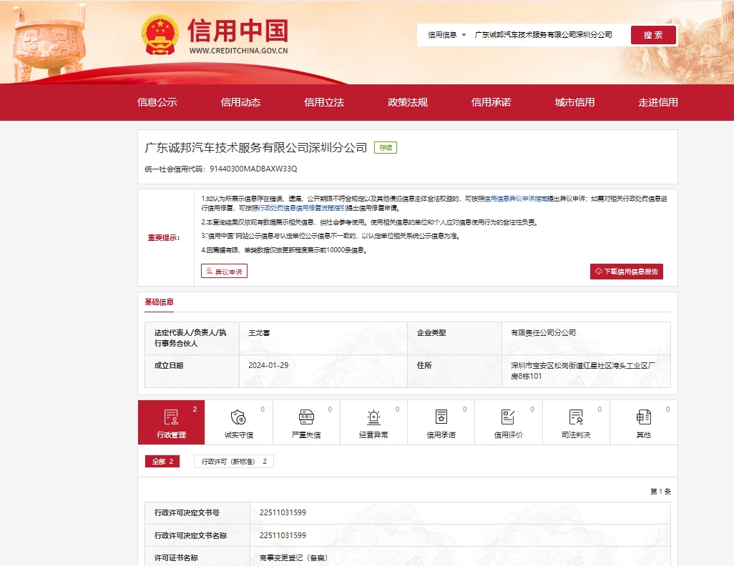Select the 全部 2 filter tab

[162, 462]
